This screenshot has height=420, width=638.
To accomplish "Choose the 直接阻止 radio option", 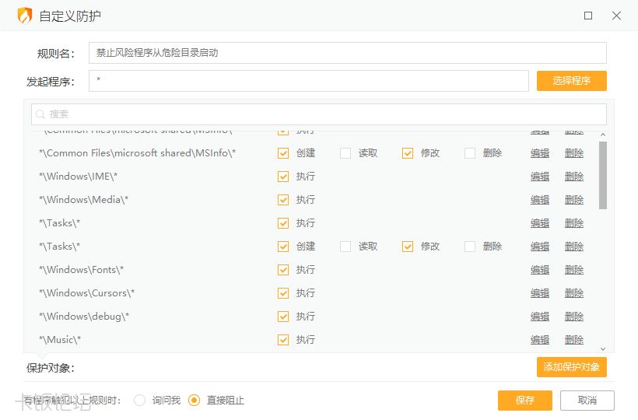I will pyautogui.click(x=195, y=401).
